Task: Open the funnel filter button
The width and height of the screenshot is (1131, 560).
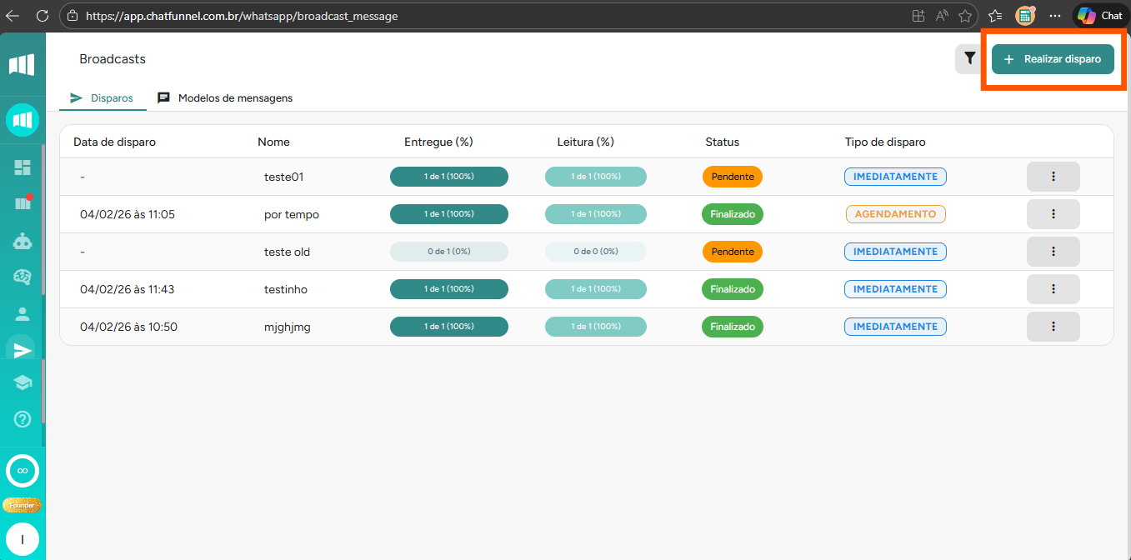Action: click(969, 58)
